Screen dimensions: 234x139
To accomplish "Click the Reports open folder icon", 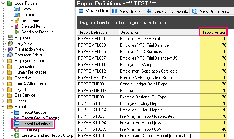I will (x=10, y=107).
